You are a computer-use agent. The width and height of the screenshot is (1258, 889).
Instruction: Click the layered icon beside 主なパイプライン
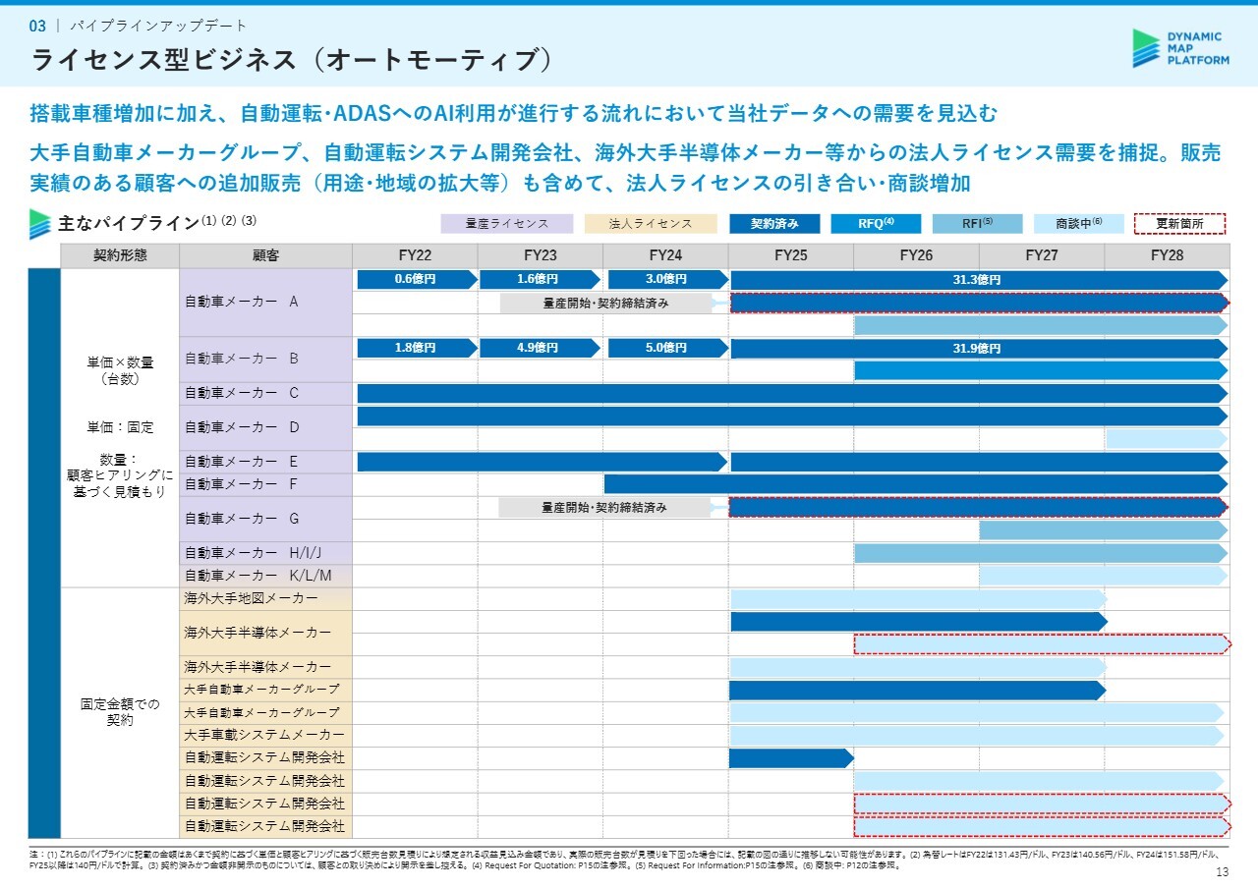pos(39,224)
